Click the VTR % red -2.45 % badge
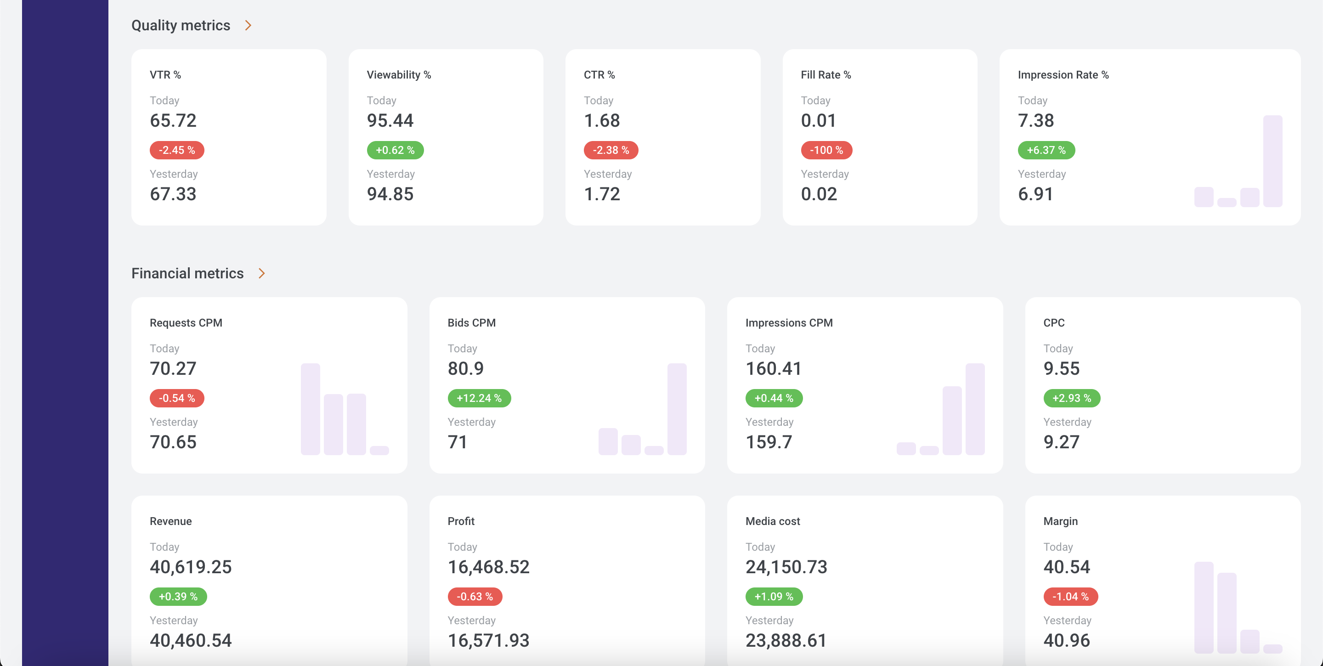The image size is (1323, 666). [x=177, y=150]
